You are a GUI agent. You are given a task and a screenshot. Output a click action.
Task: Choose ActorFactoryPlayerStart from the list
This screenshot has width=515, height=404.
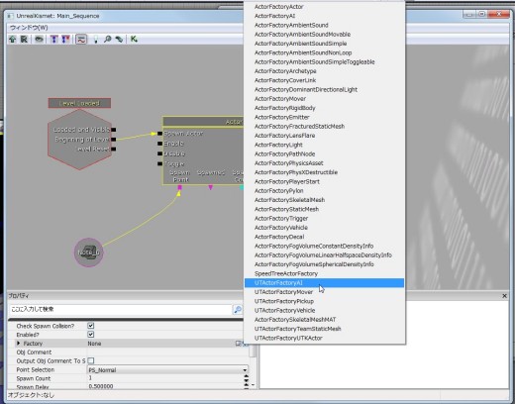click(324, 182)
